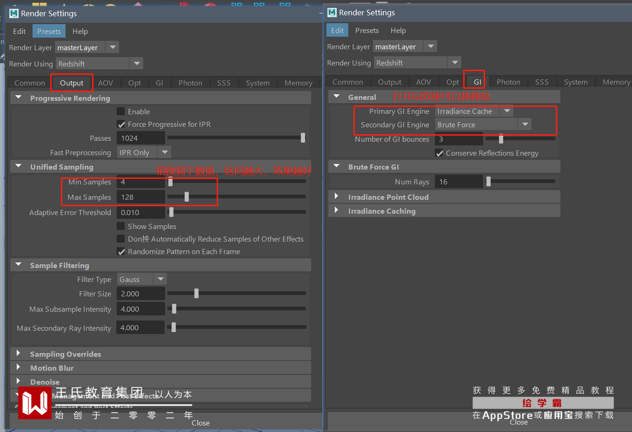The image size is (632, 432).
Task: Open Help menu in left Render Settings
Action: [80, 31]
